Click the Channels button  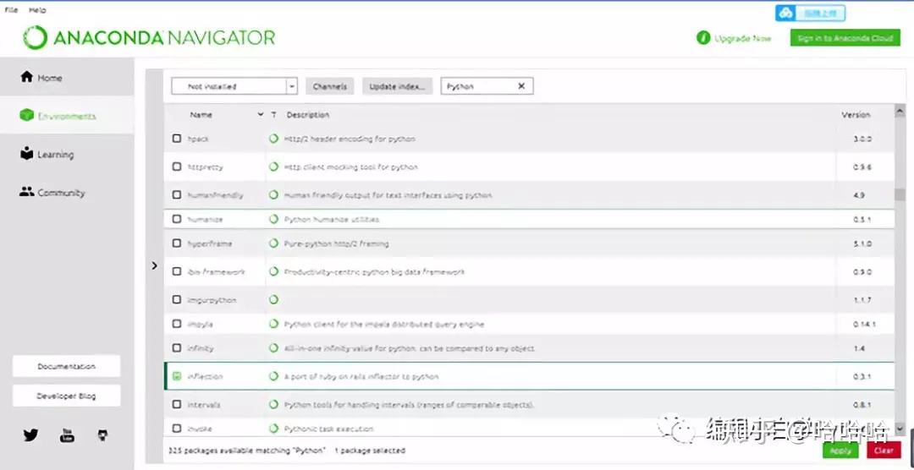[x=329, y=86]
